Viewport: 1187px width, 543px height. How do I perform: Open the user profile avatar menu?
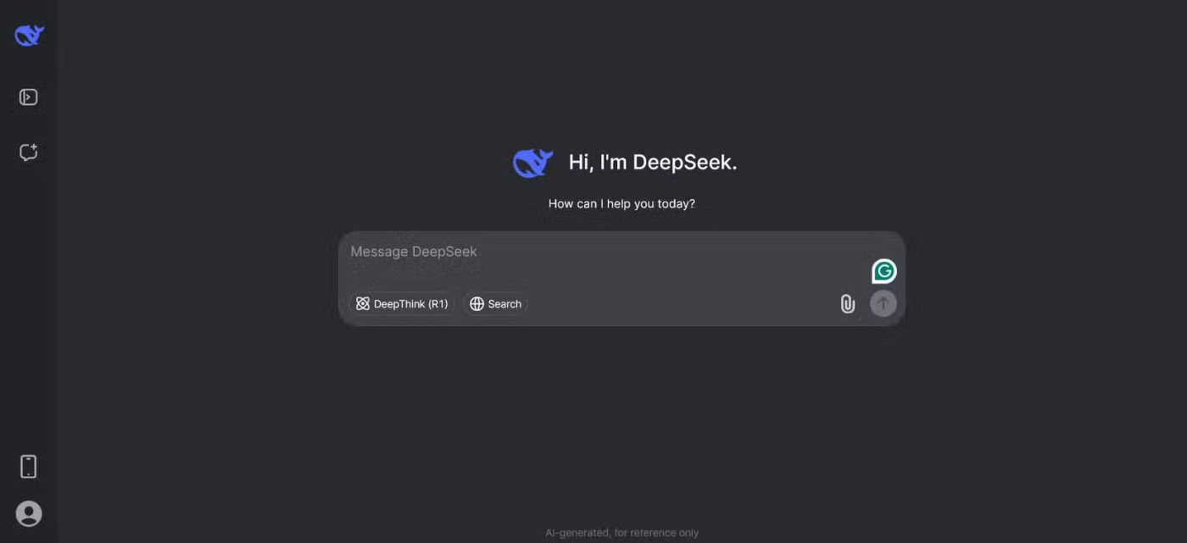point(29,513)
